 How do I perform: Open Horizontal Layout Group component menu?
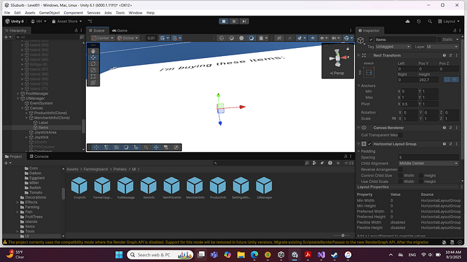point(456,144)
